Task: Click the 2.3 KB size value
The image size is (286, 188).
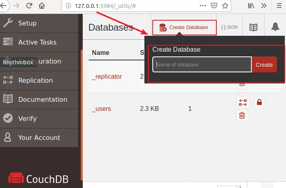Action: 150,109
